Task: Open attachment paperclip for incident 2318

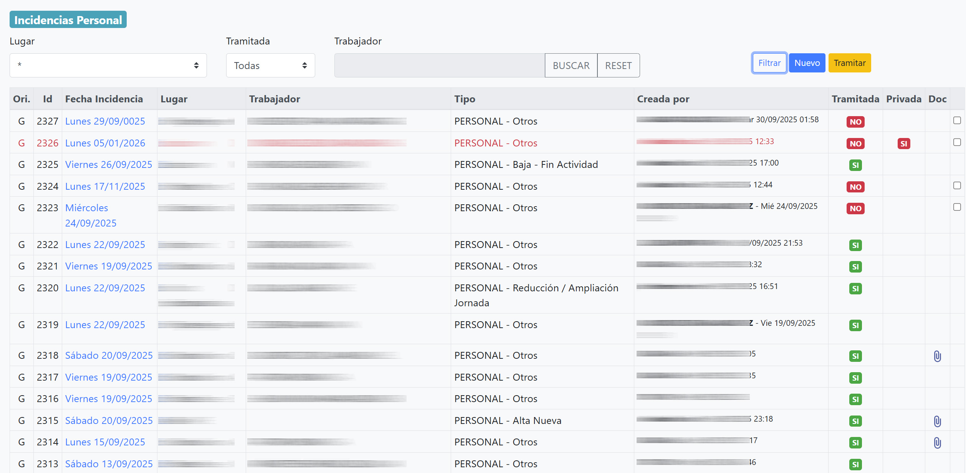Action: 937,356
